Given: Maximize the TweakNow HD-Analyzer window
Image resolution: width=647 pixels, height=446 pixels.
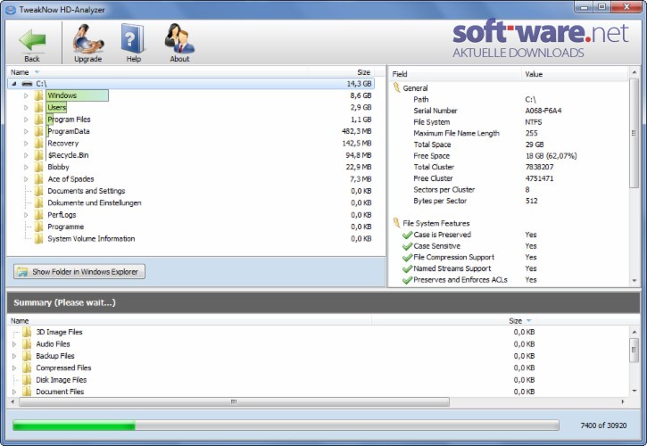Looking at the screenshot, I should pos(602,7).
